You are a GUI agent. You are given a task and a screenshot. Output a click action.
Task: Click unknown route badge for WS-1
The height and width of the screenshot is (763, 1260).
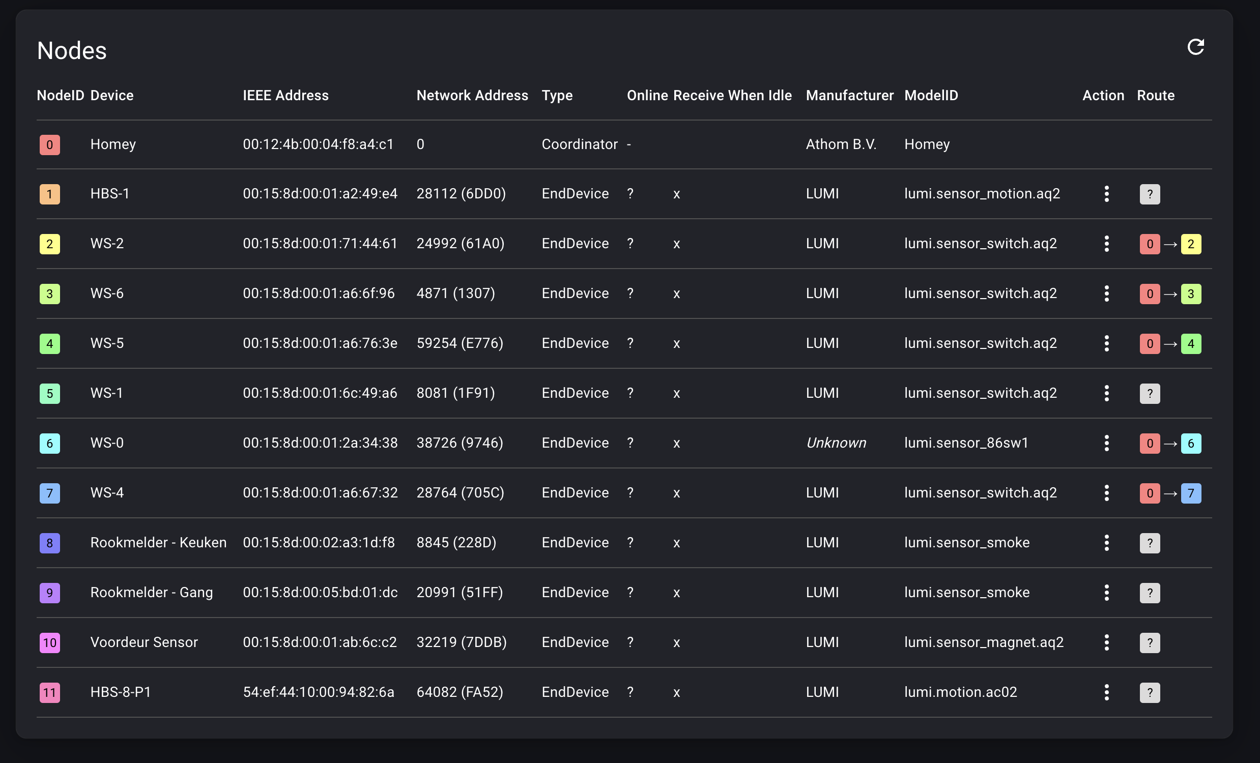[1149, 394]
